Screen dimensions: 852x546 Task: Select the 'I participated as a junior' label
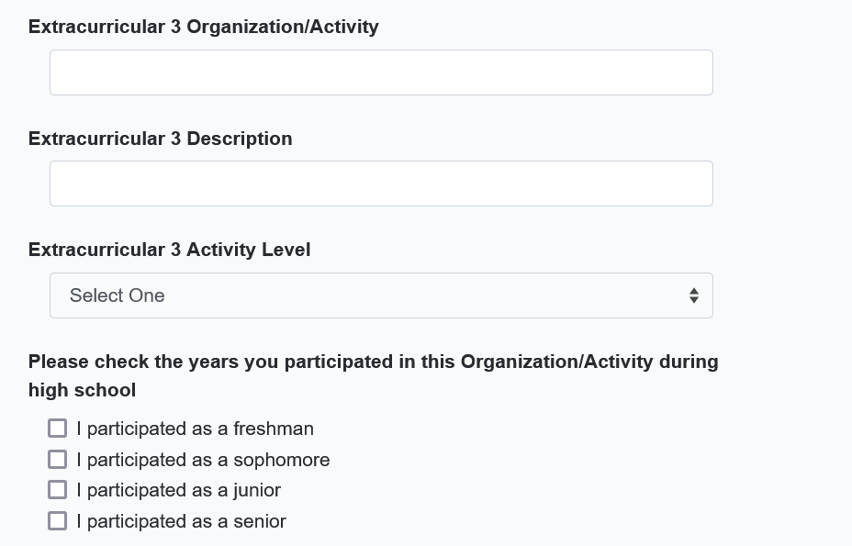[x=178, y=490]
